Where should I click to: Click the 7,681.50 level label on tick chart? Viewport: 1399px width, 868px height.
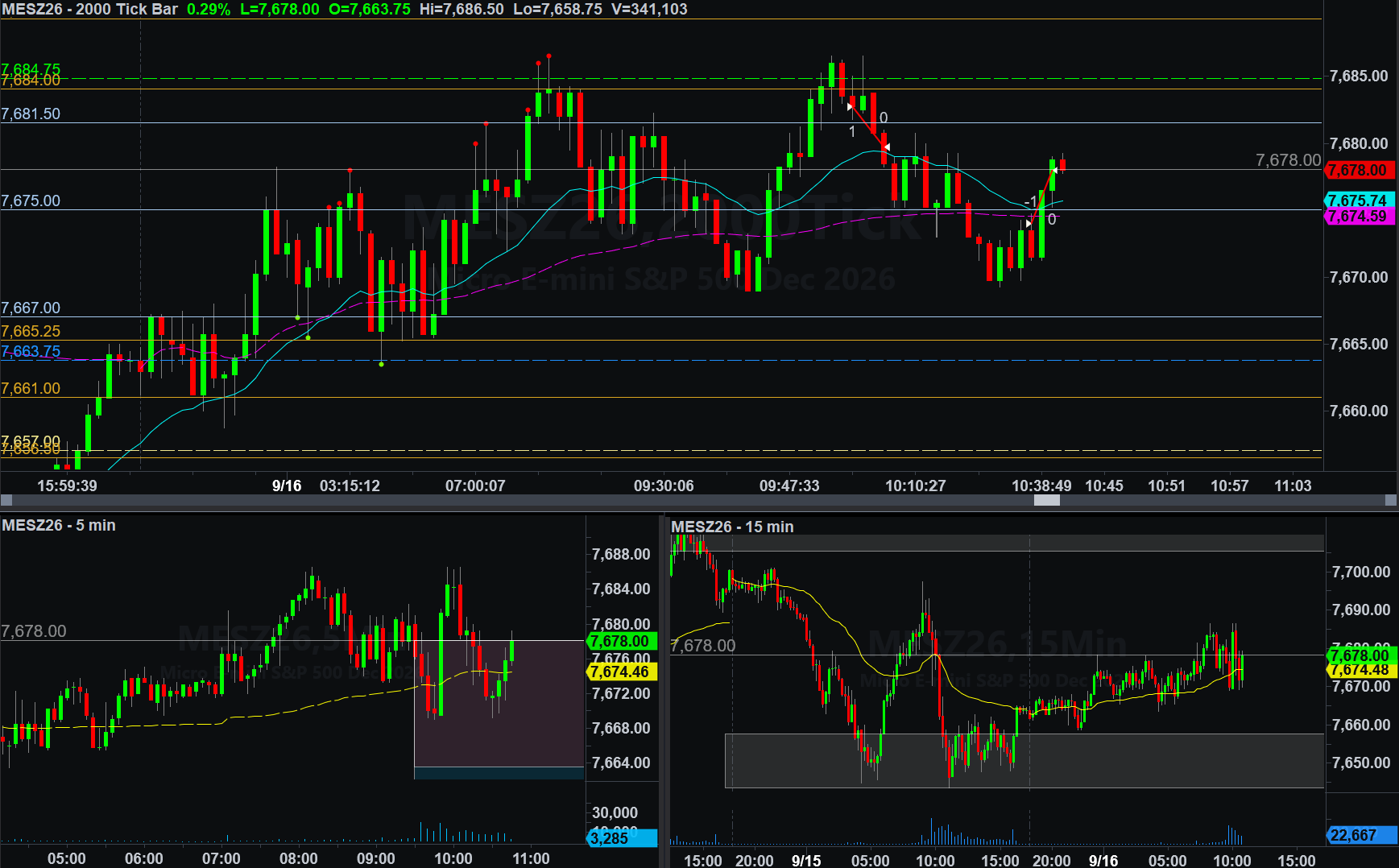[31, 114]
